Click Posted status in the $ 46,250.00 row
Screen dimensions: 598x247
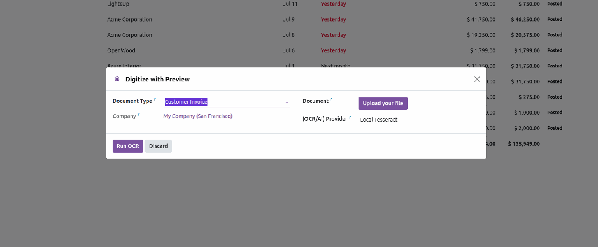[555, 19]
